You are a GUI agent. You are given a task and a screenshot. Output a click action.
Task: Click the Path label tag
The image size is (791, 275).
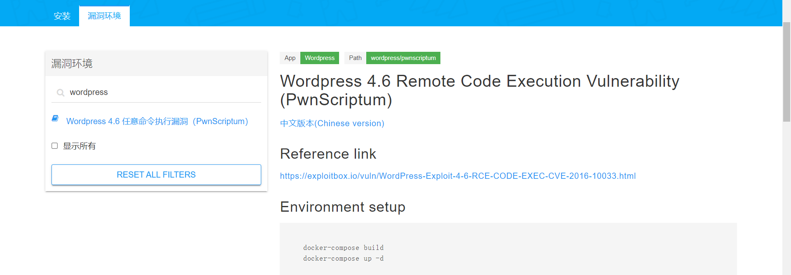coord(355,58)
